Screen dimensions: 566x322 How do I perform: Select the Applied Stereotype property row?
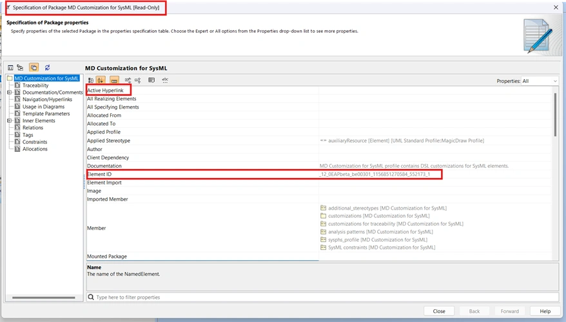click(319, 141)
